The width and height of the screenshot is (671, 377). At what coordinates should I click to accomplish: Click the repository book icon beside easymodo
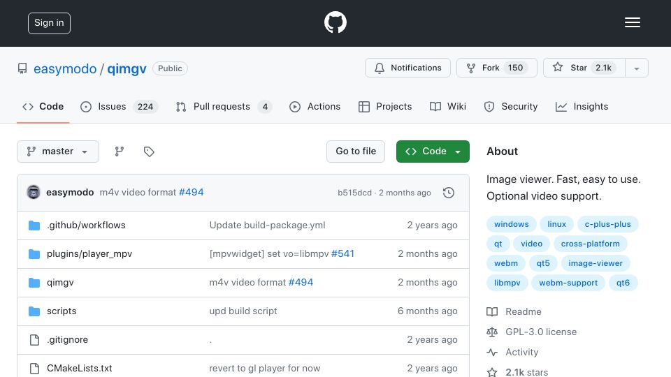coord(22,68)
